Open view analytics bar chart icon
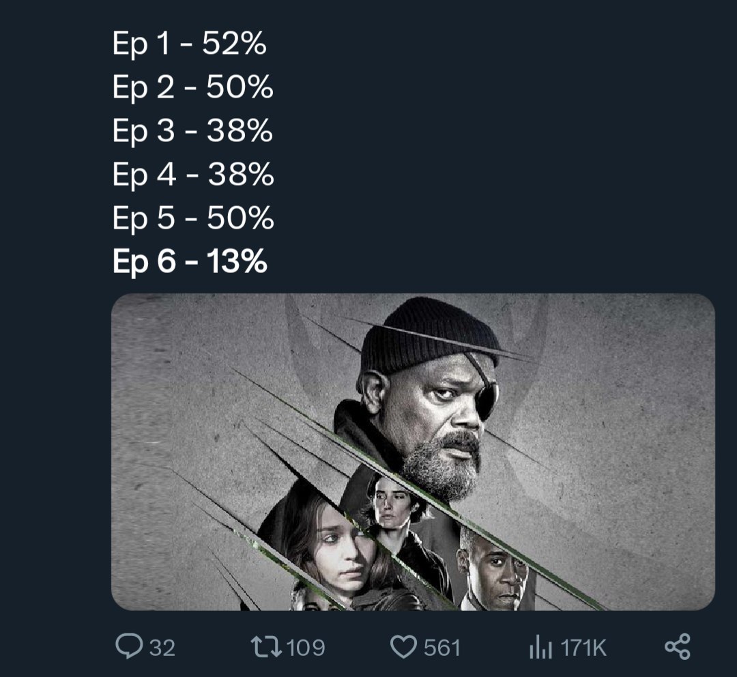Screen dimensions: 737x677 (540, 648)
